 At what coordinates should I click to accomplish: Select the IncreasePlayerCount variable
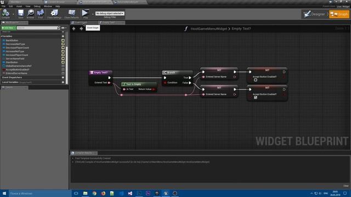point(17,55)
